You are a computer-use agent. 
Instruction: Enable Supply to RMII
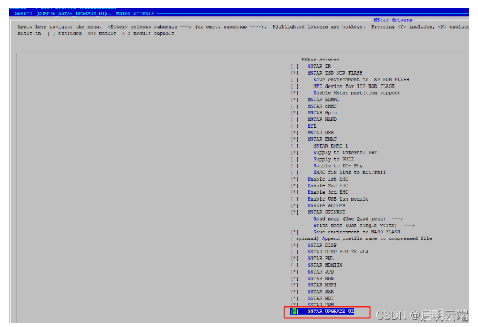coord(295,159)
